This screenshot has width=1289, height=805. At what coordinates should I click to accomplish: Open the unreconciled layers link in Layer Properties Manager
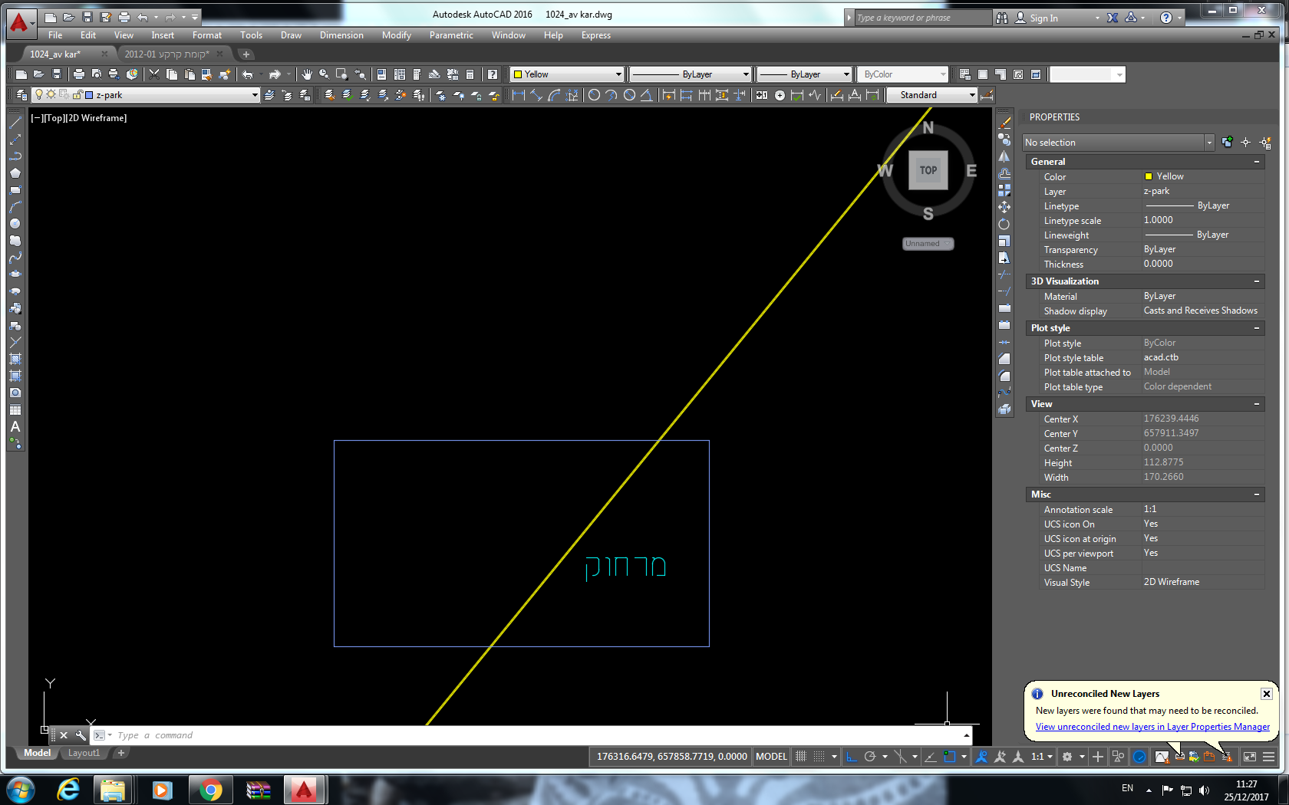(1152, 727)
